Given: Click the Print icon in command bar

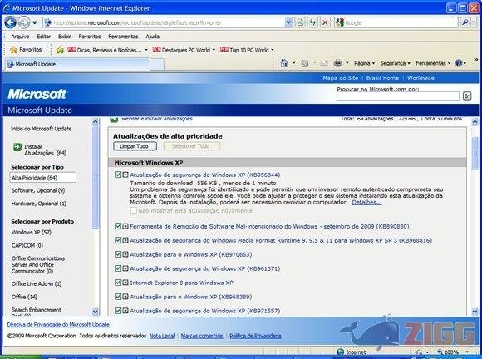Looking at the screenshot, I should 338,63.
